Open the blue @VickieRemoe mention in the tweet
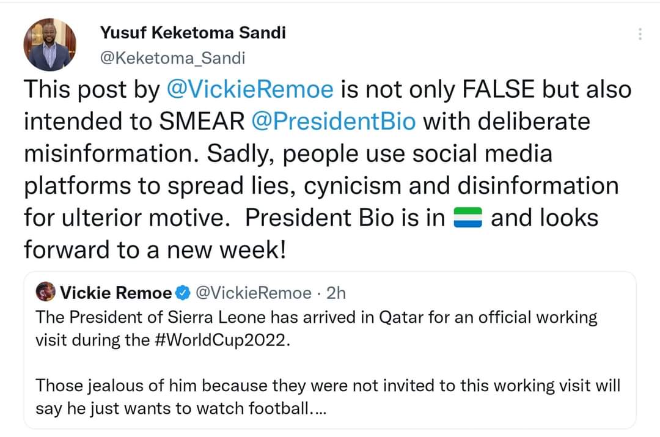Screen dimensions: 660x437 click(251, 89)
